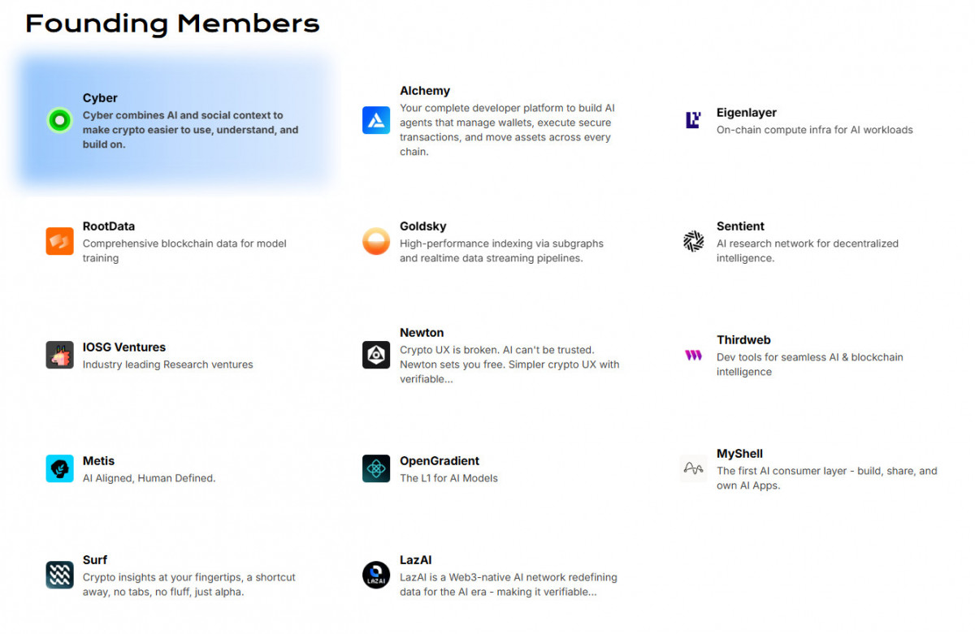975x634 pixels.
Task: Click the RootData orange logo
Action: (59, 241)
